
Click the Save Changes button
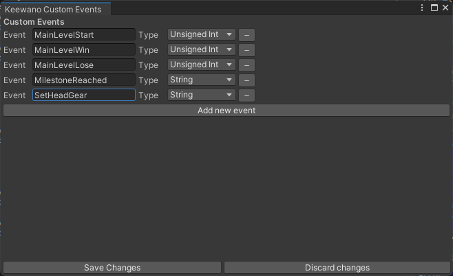[x=112, y=268]
